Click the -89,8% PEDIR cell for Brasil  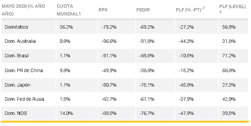pos(147,56)
